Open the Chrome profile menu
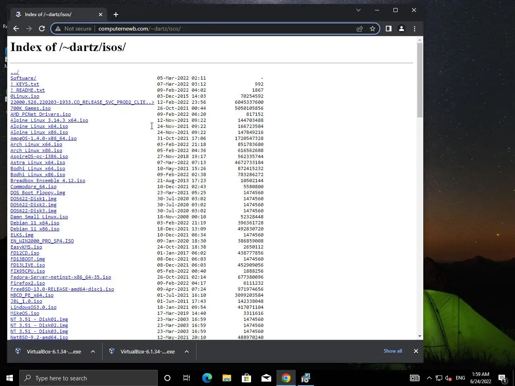The width and height of the screenshot is (515, 386). point(402,29)
